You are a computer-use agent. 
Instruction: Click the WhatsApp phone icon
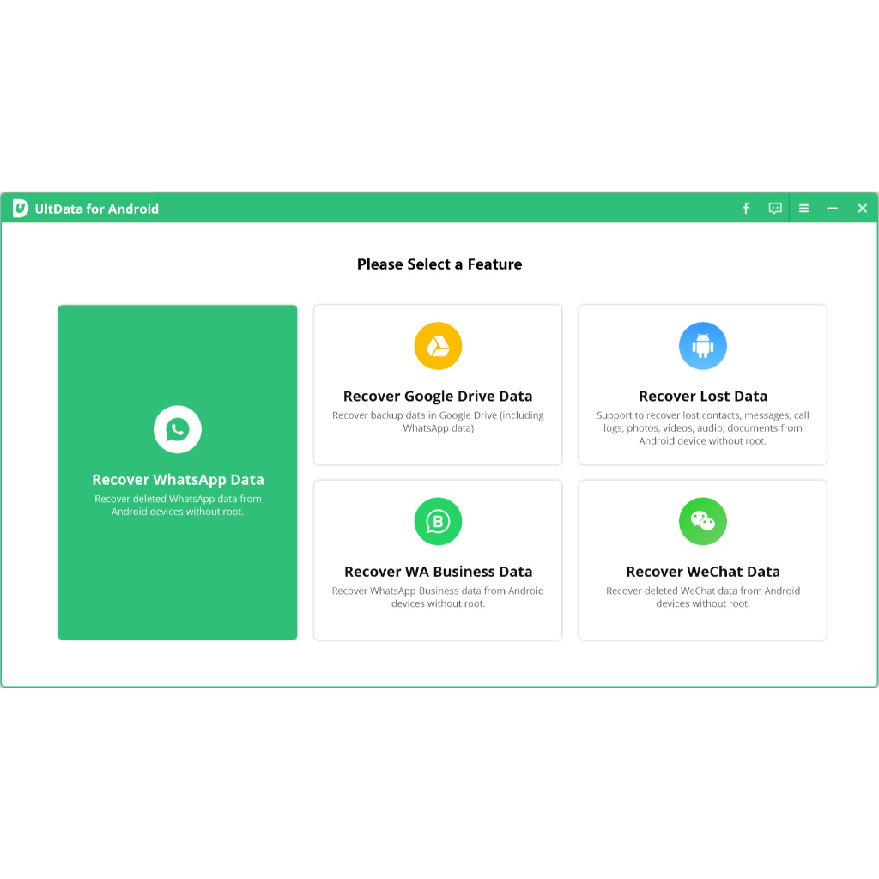(x=178, y=429)
